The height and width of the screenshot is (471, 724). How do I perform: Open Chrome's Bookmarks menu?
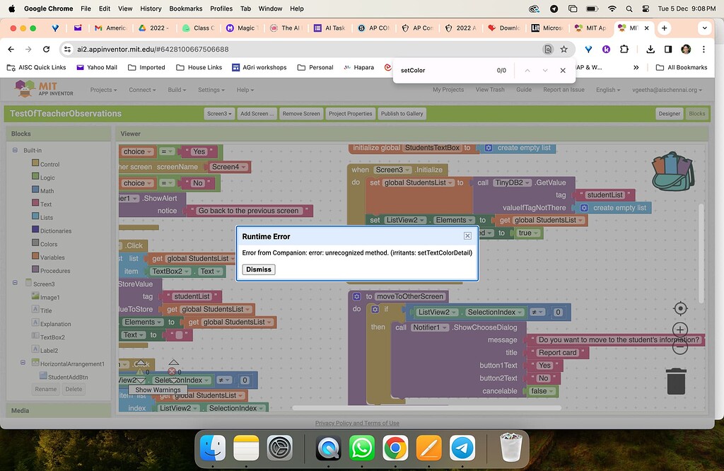185,8
